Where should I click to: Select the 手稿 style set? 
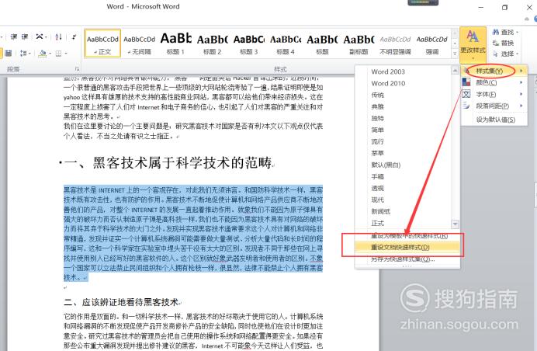pos(404,176)
